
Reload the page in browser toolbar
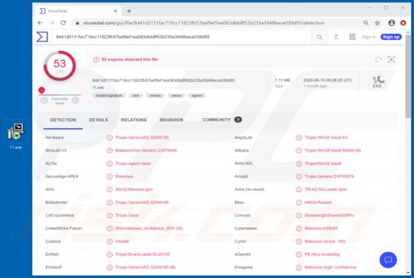[63, 23]
